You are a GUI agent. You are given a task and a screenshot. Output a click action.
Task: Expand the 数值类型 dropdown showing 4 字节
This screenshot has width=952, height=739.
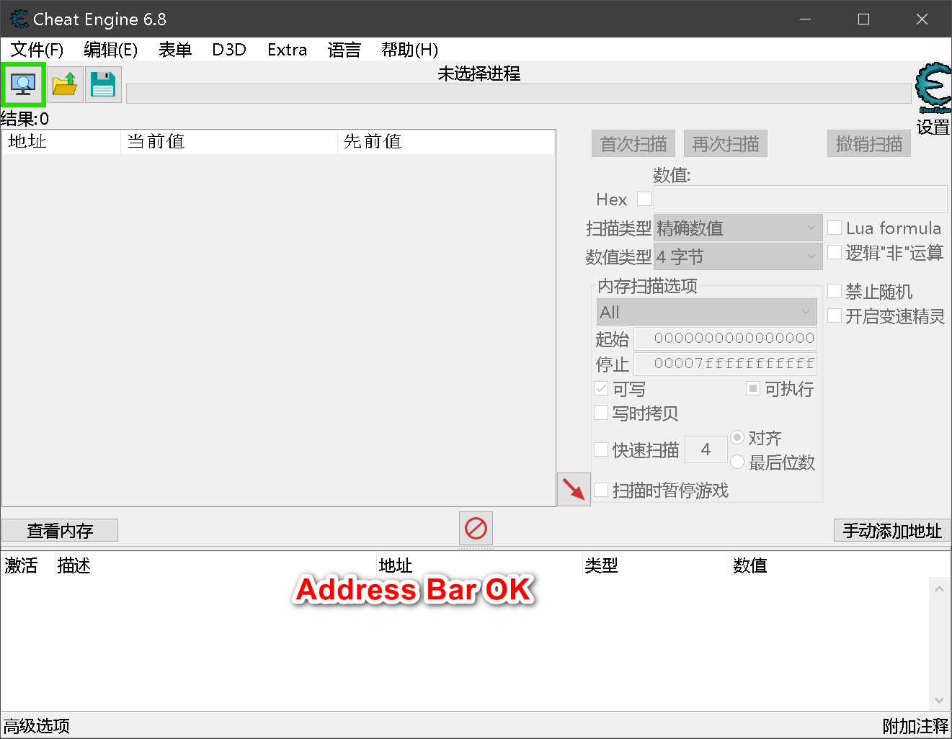(738, 256)
